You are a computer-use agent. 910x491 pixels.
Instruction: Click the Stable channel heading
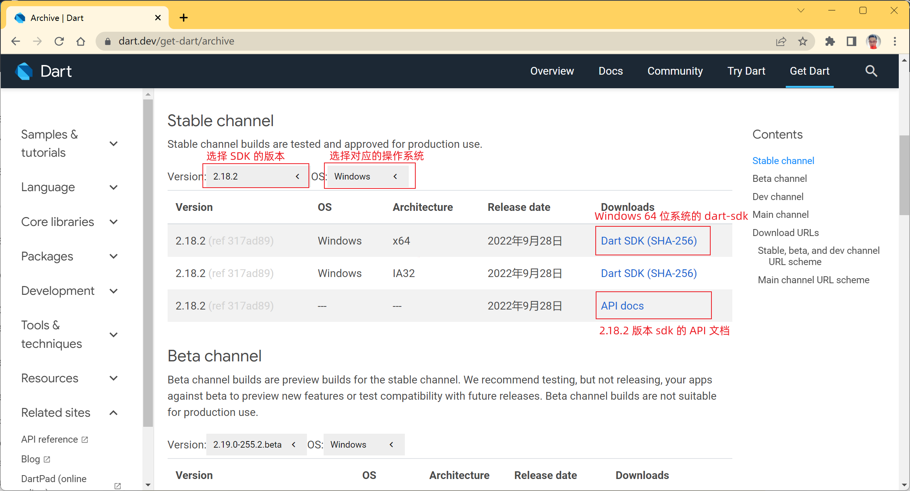tap(221, 121)
